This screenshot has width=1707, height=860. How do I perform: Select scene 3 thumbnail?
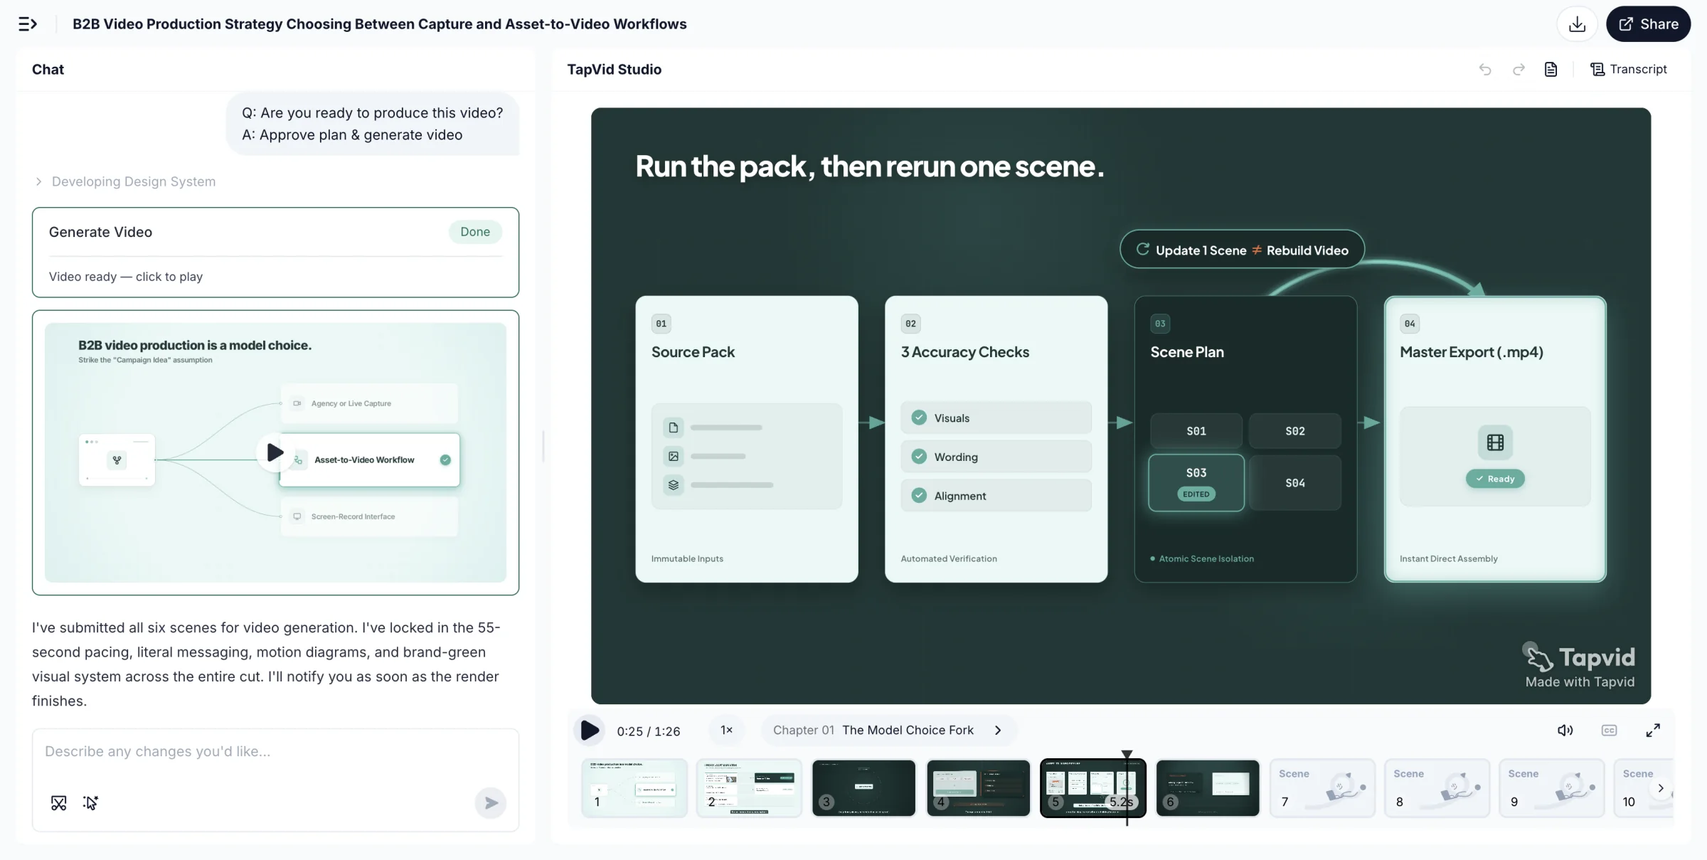863,788
